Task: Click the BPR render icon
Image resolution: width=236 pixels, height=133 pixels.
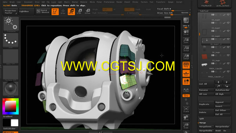Action: tap(186, 20)
